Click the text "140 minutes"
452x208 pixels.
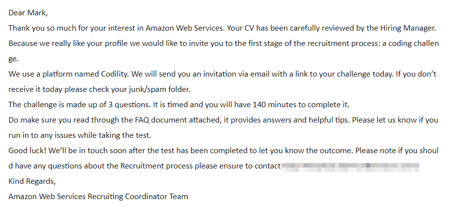(275, 105)
